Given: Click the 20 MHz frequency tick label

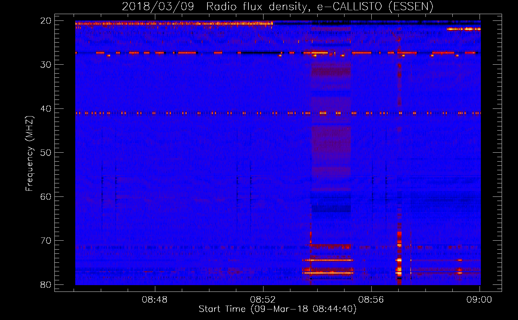Looking at the screenshot, I should 46,21.
